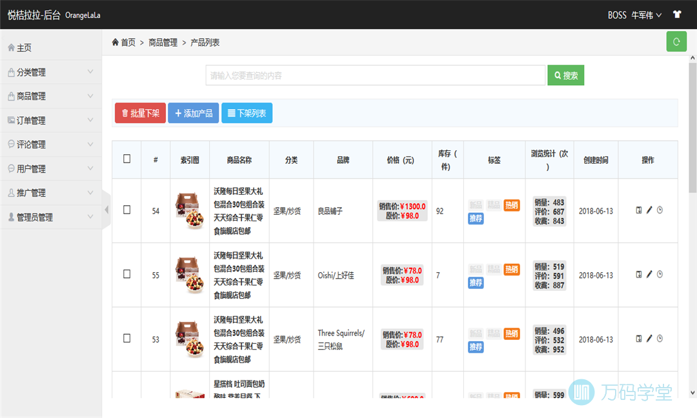Click the thumbnail image of product 55

[190, 275]
